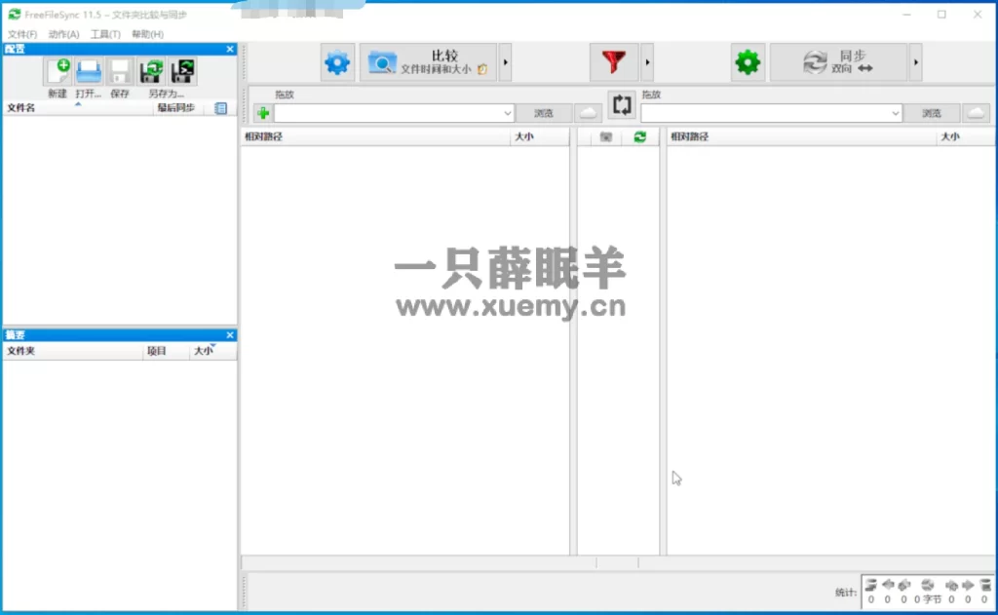Maximize the FreeFileSync window

click(941, 14)
